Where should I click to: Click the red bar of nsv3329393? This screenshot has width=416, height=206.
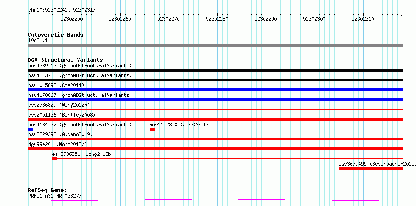click(215, 139)
